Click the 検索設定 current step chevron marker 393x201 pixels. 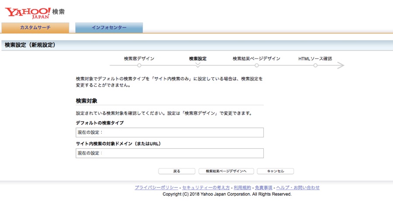coord(198,65)
